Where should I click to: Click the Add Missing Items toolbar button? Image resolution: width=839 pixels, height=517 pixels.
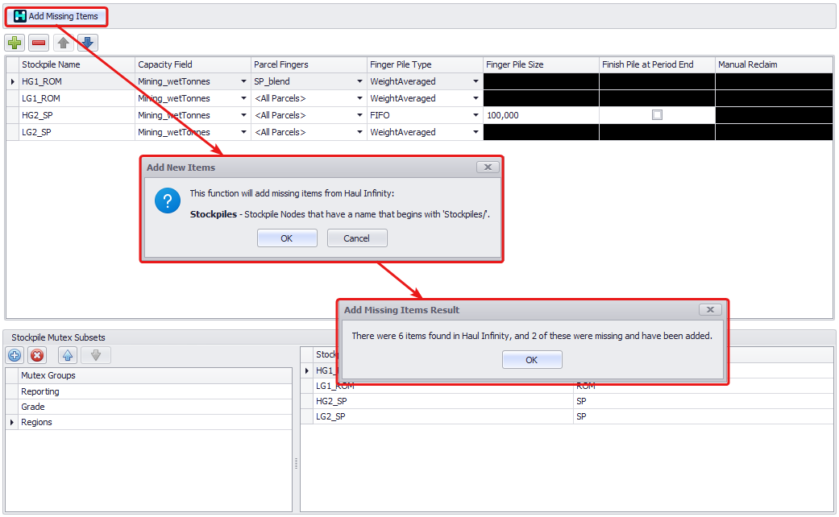click(56, 16)
